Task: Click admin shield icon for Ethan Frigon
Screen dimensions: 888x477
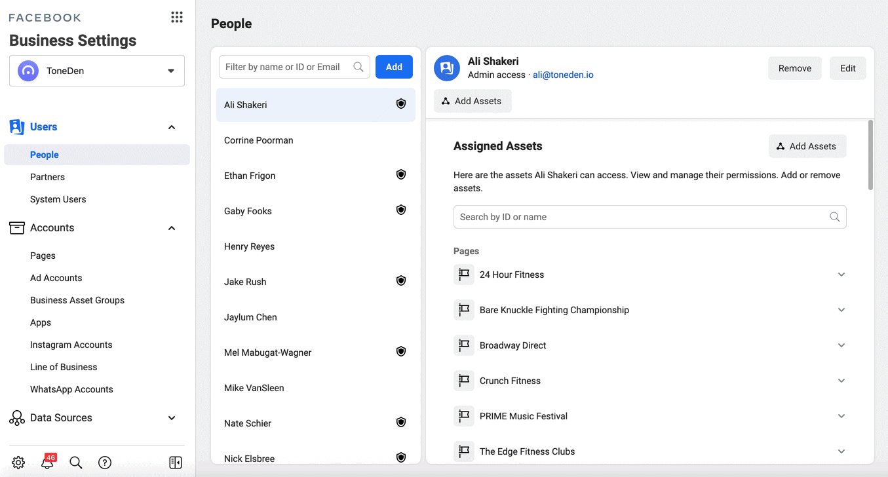Action: coord(401,175)
